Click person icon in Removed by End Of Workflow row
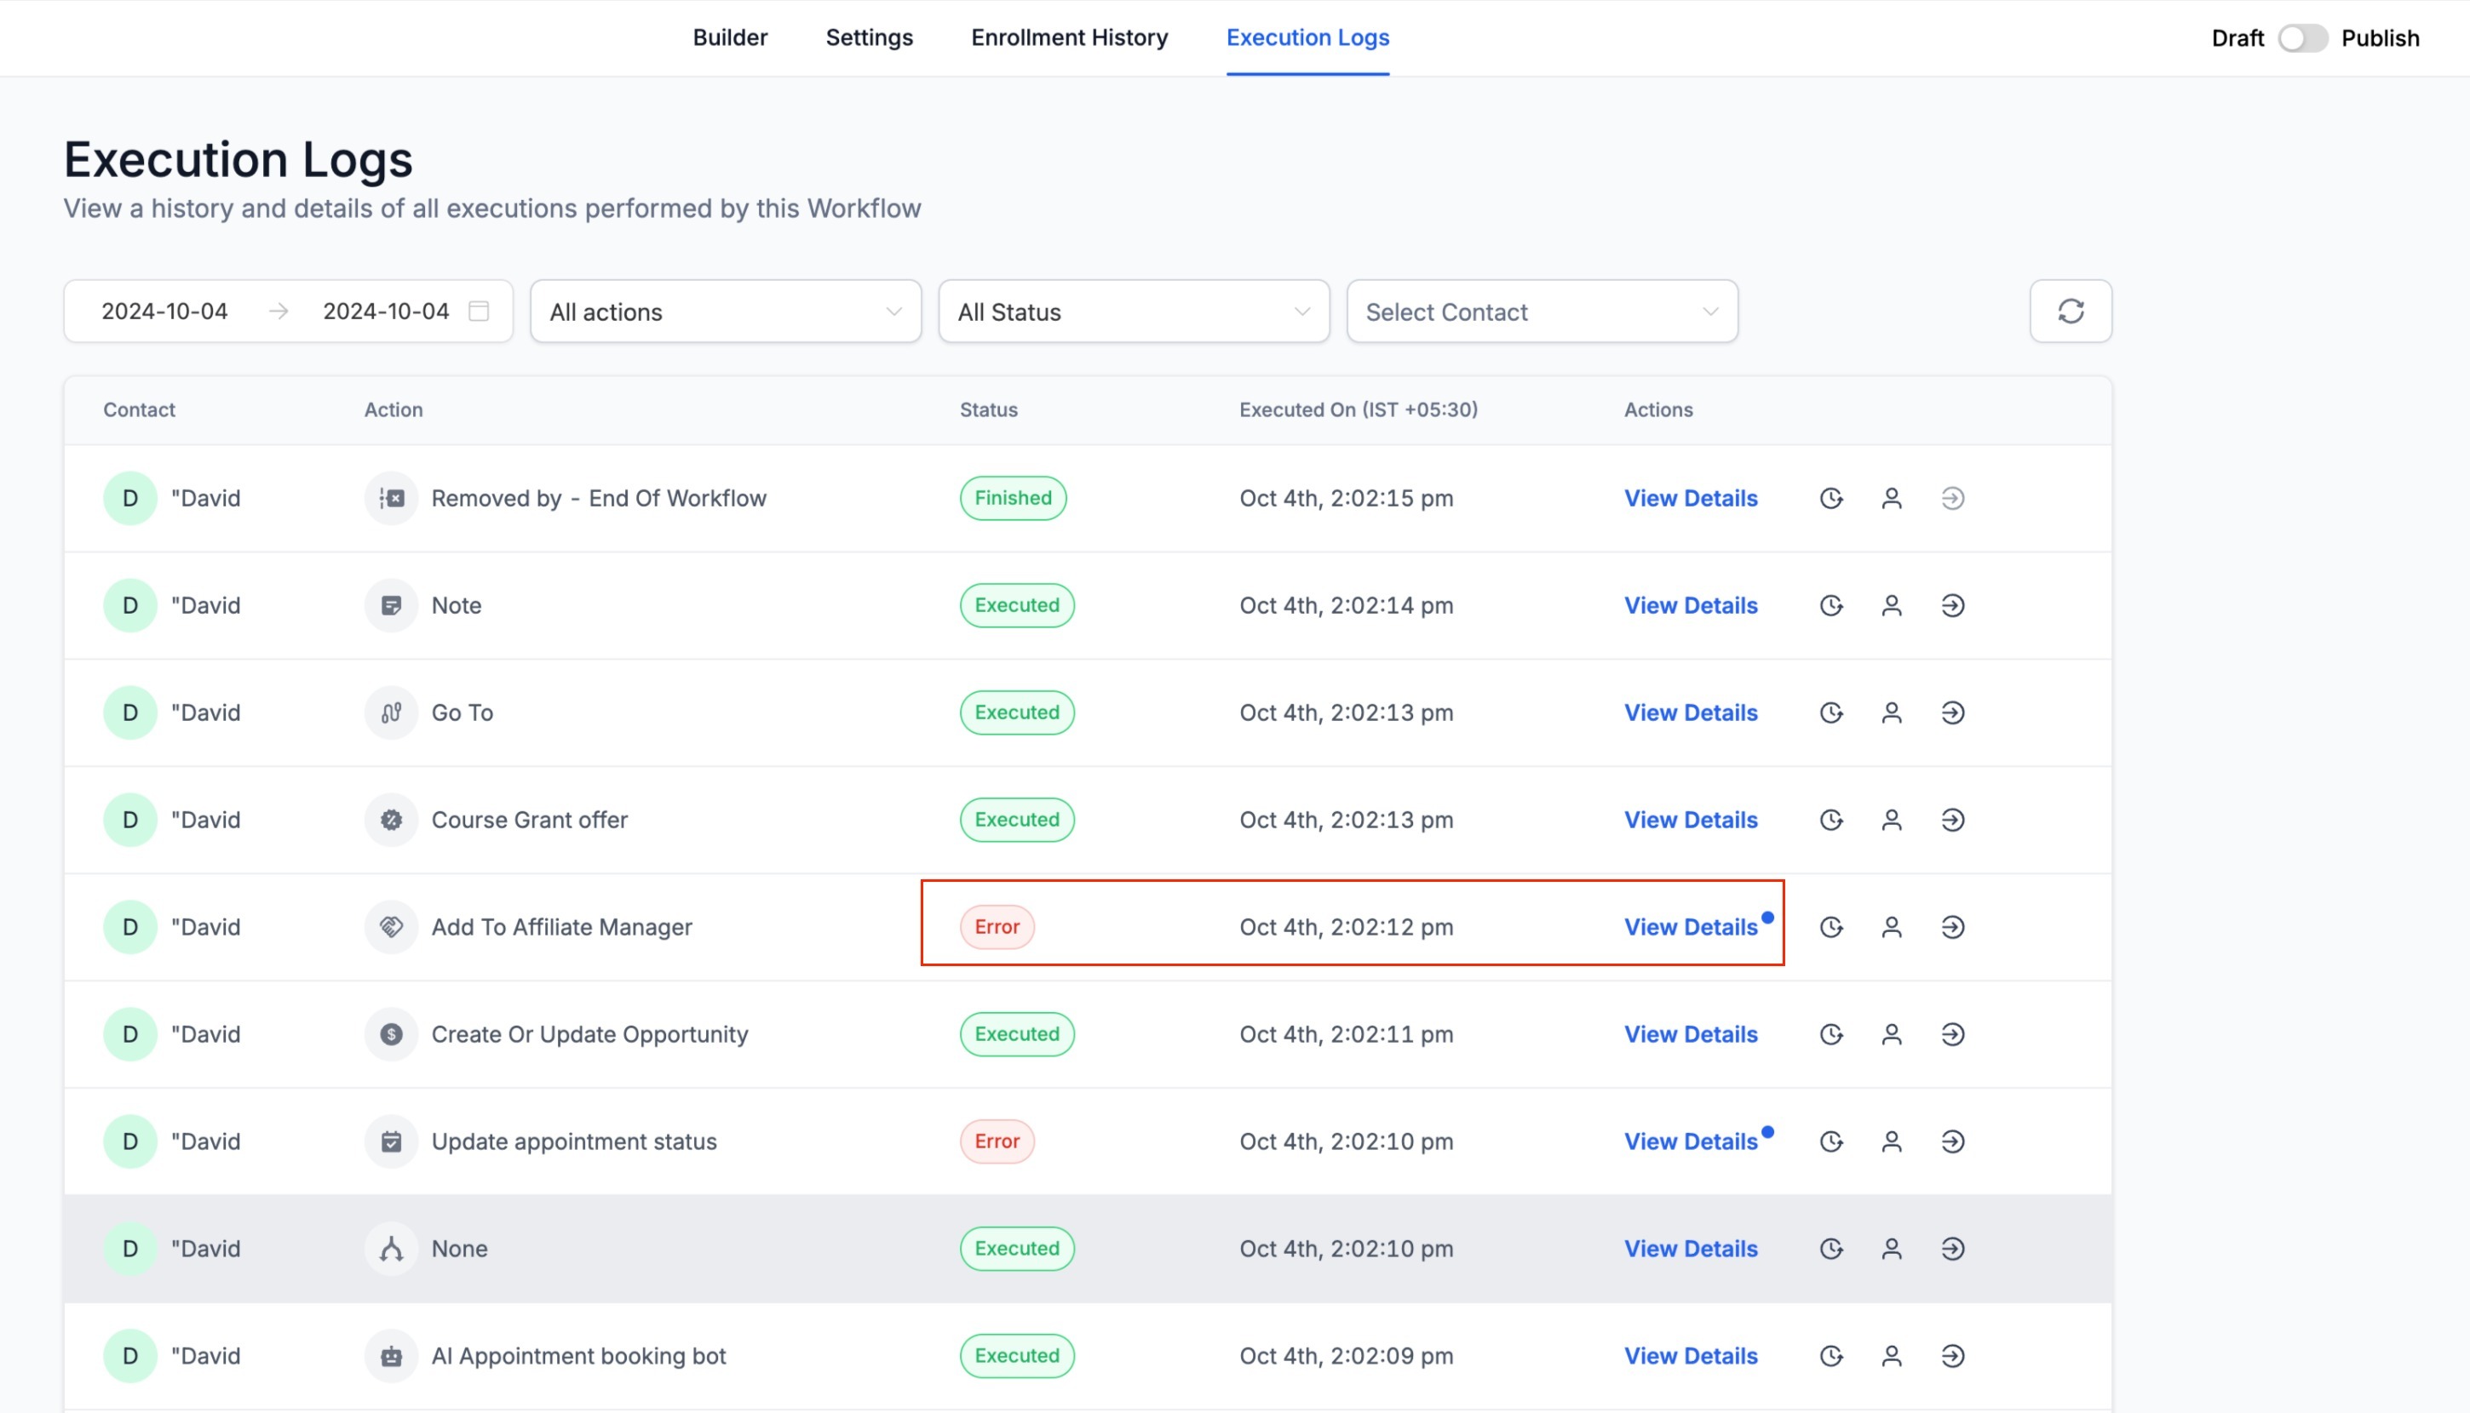This screenshot has height=1413, width=2470. [x=1890, y=499]
